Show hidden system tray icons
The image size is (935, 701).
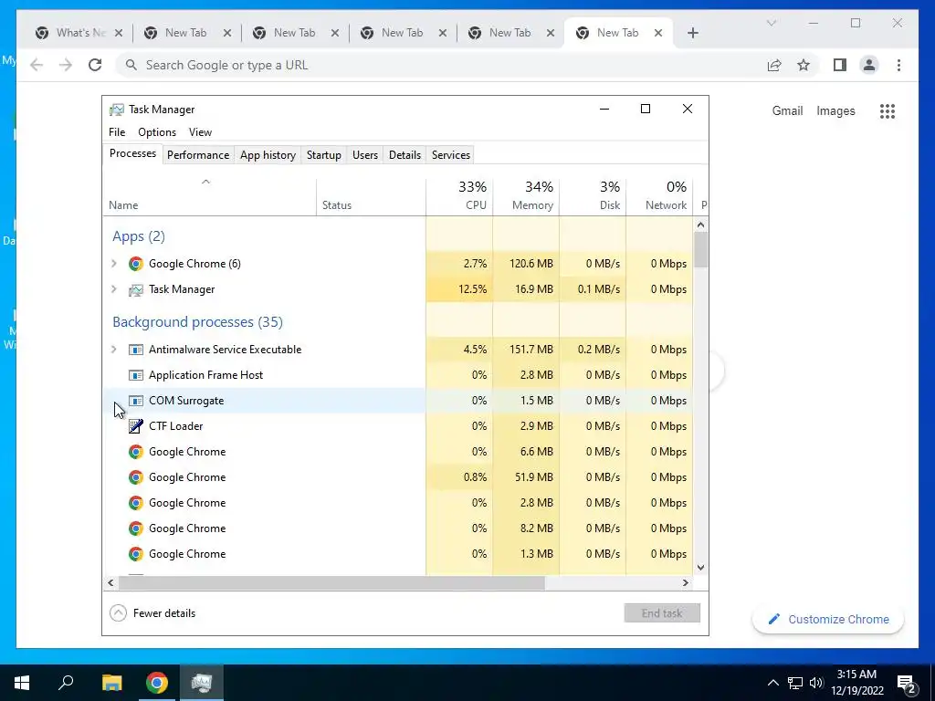coord(772,683)
